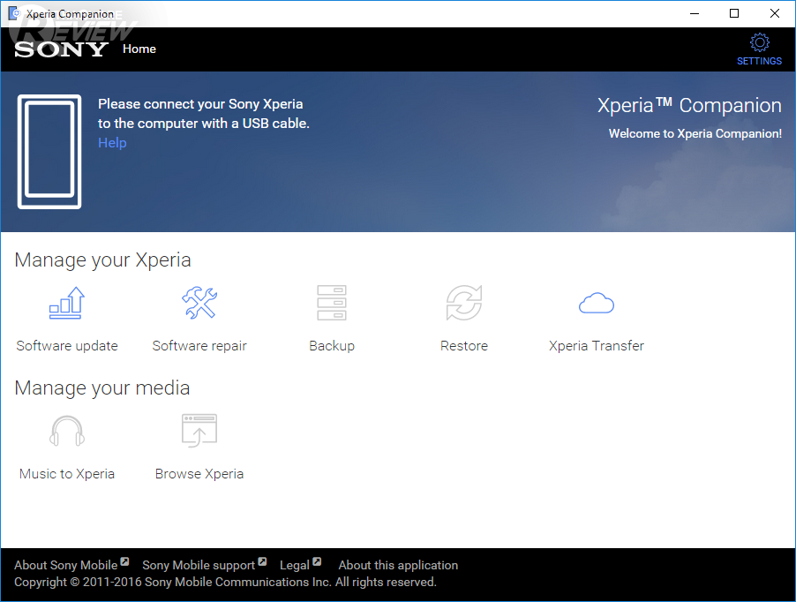Click the Welcome to Xperia Companion! text

pos(695,133)
